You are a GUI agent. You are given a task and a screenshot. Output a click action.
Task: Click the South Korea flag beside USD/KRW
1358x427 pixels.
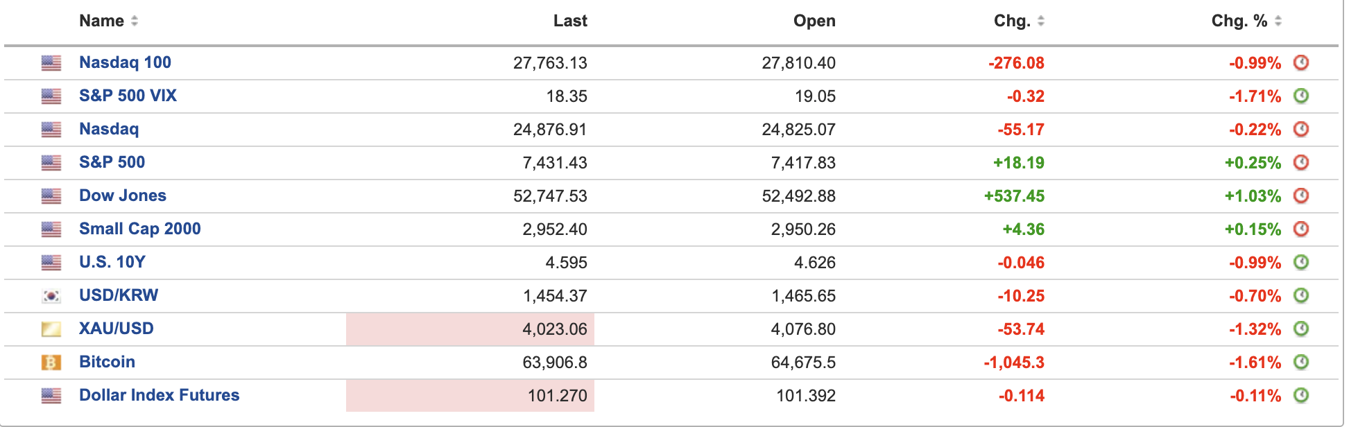pyautogui.click(x=51, y=296)
